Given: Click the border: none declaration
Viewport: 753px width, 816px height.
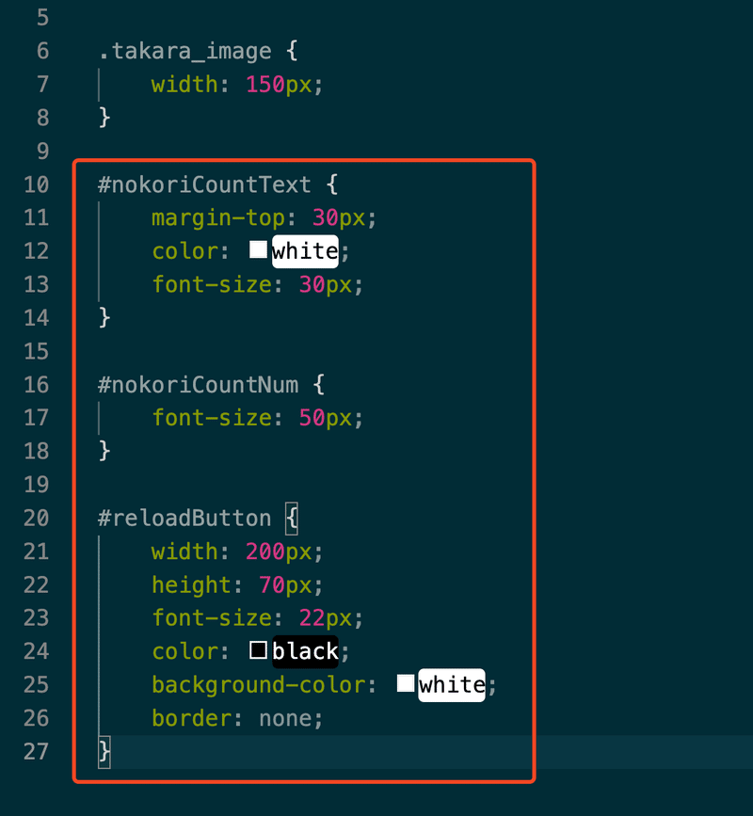Looking at the screenshot, I should click(x=237, y=718).
